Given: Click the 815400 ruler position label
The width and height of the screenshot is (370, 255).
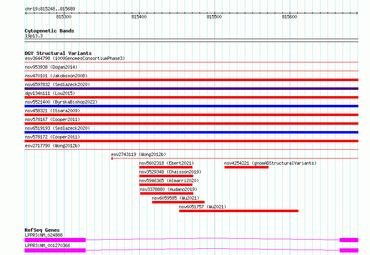Looking at the screenshot, I should tap(139, 17).
